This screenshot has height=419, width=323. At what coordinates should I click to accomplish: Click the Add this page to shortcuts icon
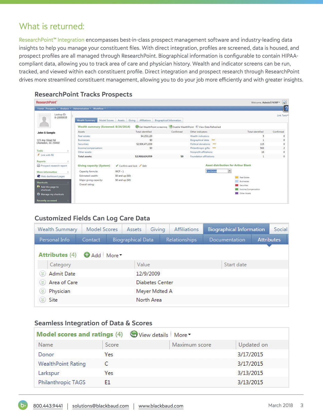click(x=39, y=187)
